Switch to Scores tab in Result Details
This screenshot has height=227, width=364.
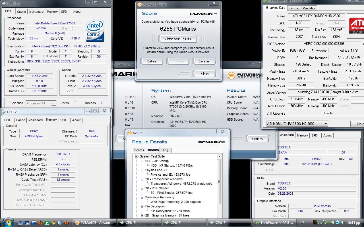139,150
